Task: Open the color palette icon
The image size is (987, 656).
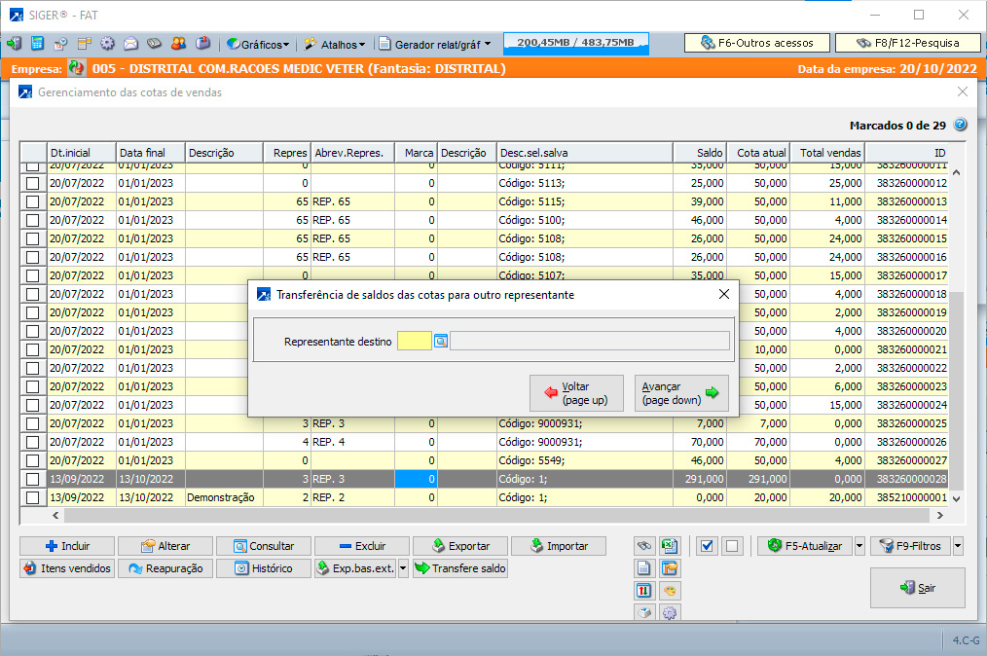Action: 670,590
